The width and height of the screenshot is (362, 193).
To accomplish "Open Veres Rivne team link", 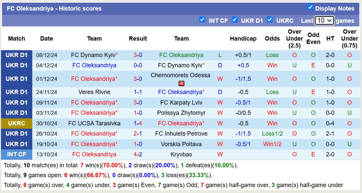I will [94, 92].
